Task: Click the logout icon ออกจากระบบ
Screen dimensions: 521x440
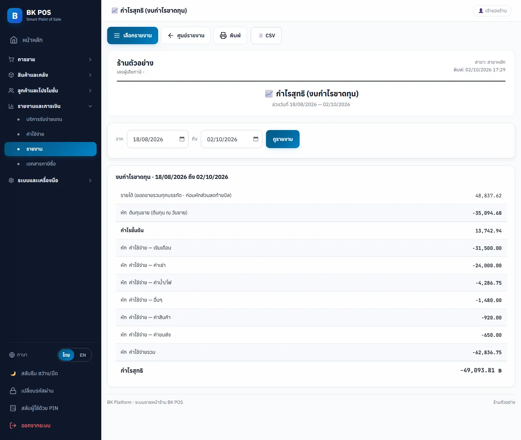Action: pos(13,426)
